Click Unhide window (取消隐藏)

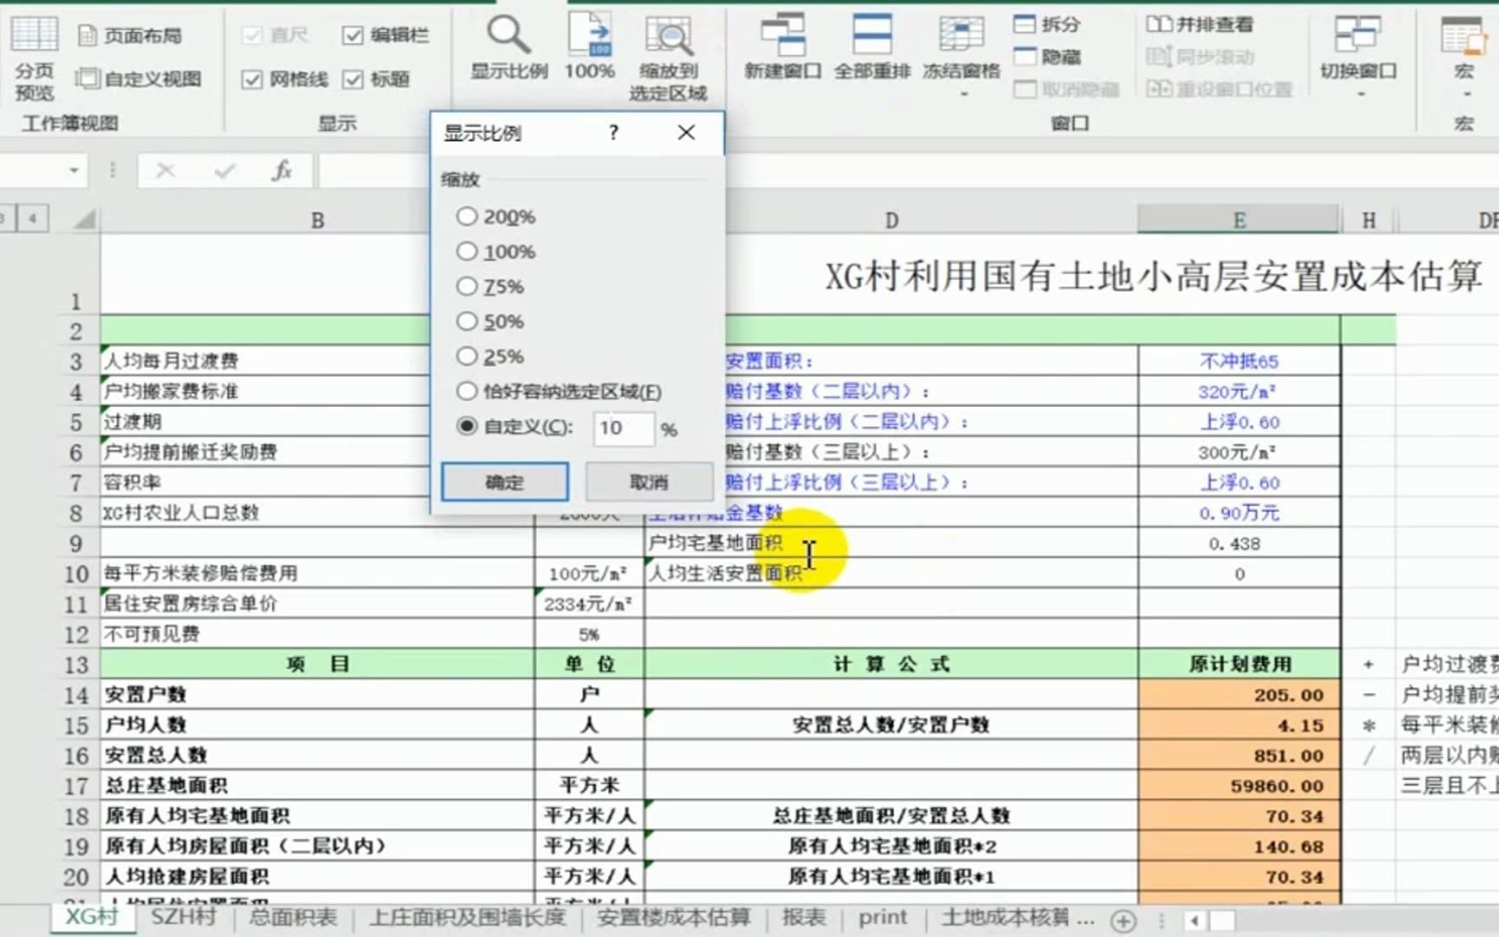pos(1066,89)
